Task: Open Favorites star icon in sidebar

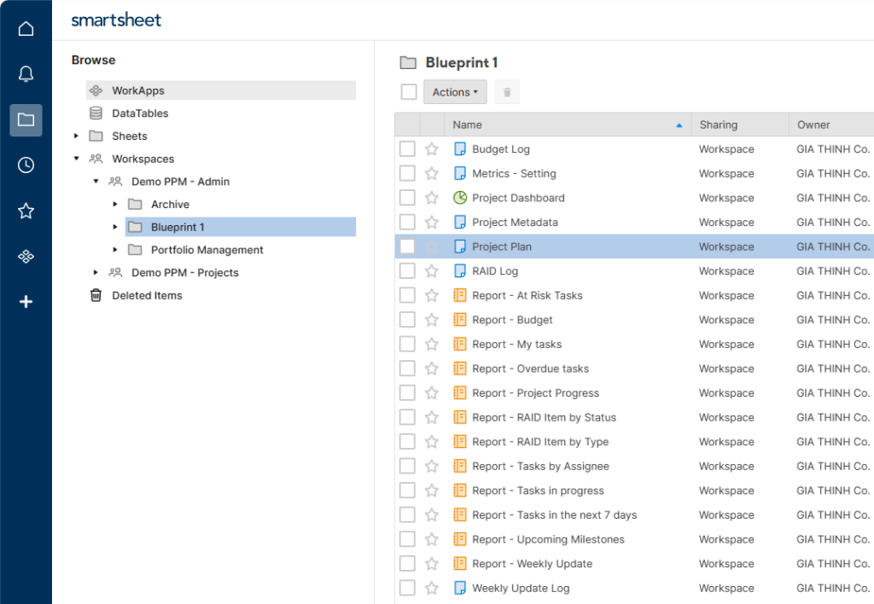Action: [x=26, y=211]
